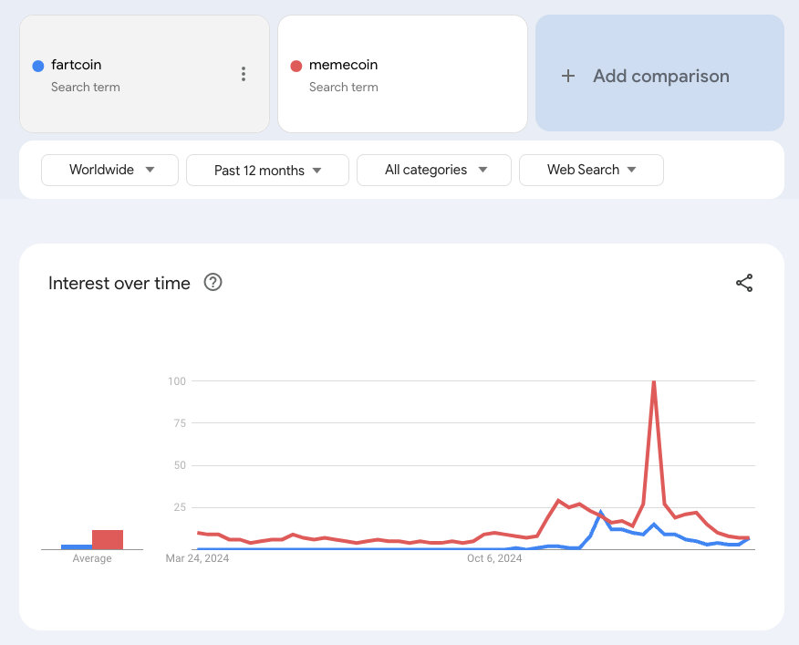The width and height of the screenshot is (799, 645).
Task: Click the 100 y-axis label
Action: pos(177,380)
